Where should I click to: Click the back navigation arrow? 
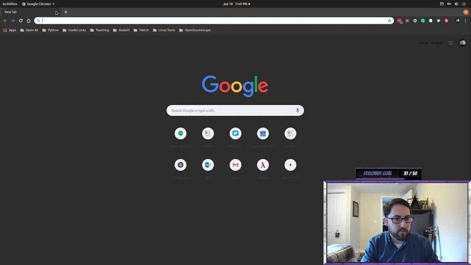point(5,21)
